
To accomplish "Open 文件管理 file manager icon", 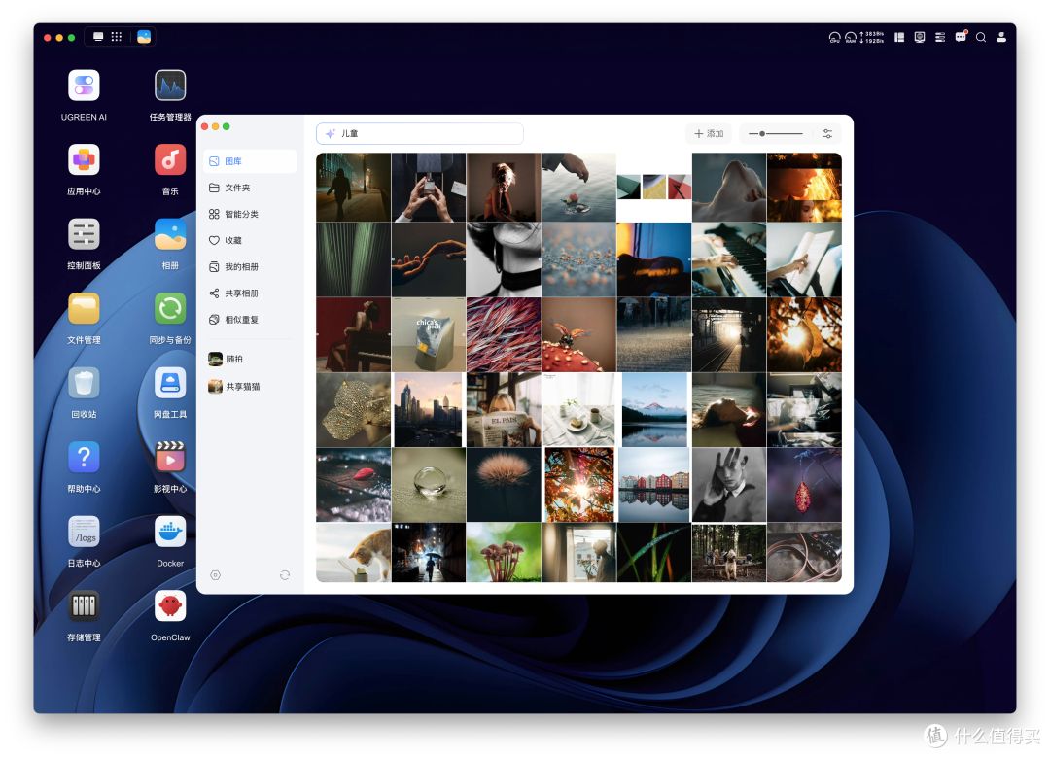I will tap(84, 309).
